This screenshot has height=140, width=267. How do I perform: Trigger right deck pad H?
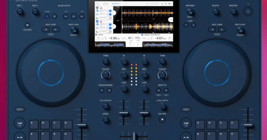(x=234, y=136)
